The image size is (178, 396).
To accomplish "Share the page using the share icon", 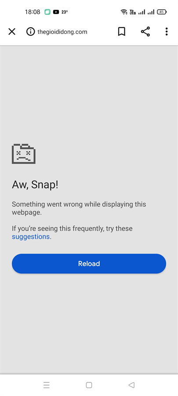I will [145, 32].
